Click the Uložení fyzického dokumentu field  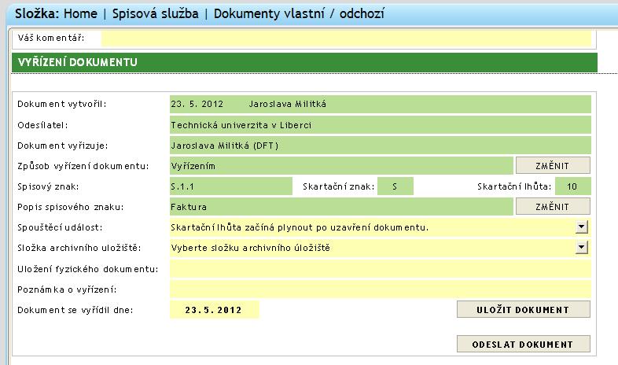[381, 269]
